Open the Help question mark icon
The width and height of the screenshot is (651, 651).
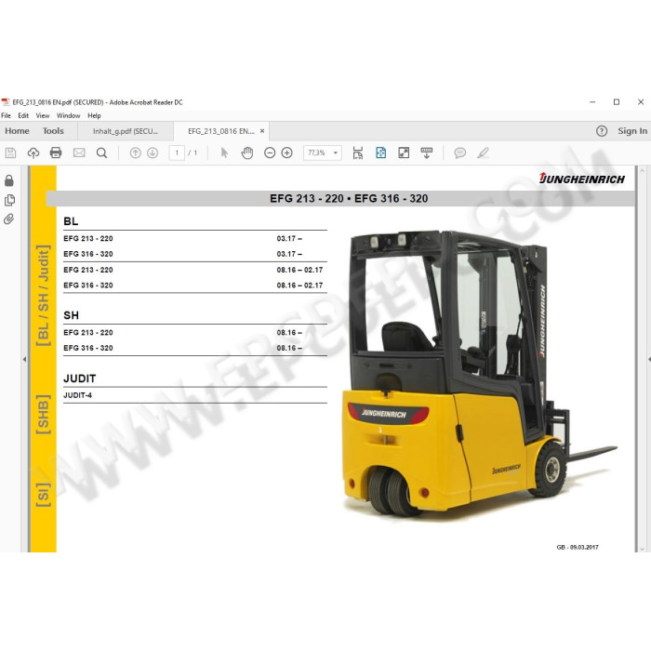tap(602, 131)
